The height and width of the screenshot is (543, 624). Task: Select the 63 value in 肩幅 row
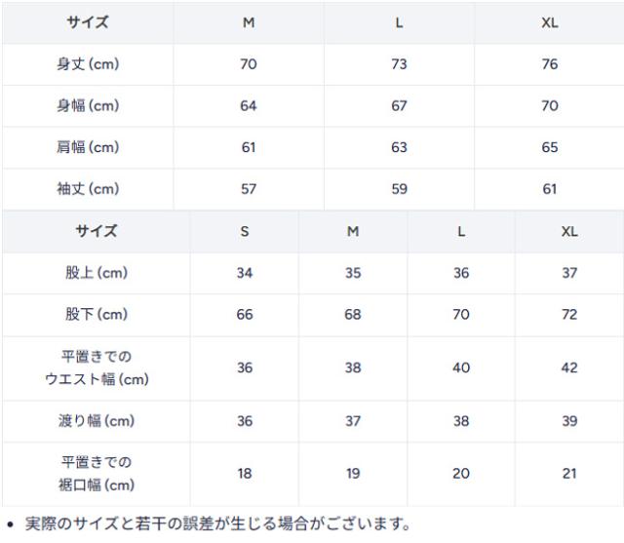399,148
